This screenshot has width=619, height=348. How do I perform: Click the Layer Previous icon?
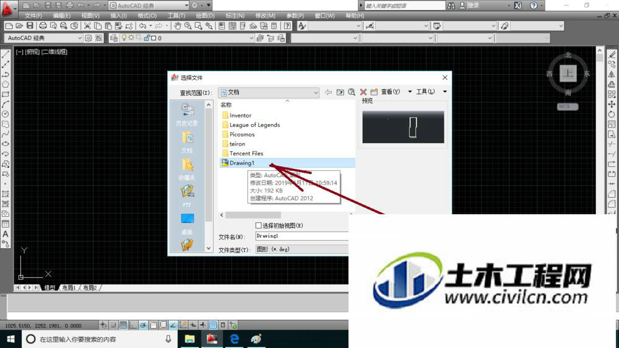coord(271,38)
